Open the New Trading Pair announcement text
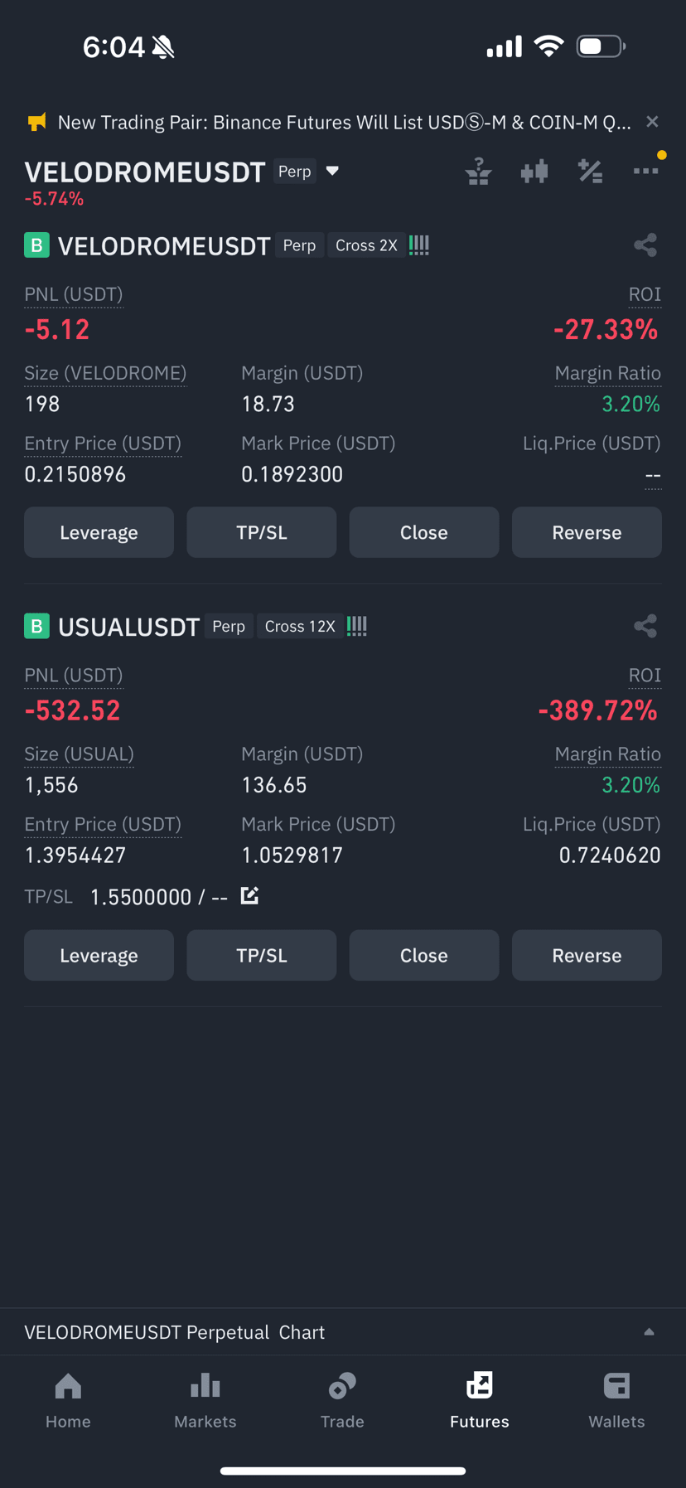 coord(344,123)
